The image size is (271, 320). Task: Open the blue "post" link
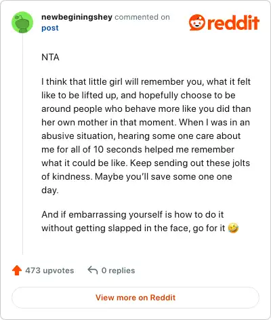pyautogui.click(x=50, y=28)
